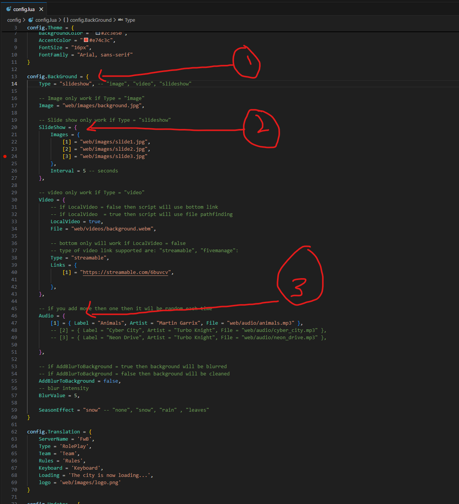The height and width of the screenshot is (504, 459).
Task: Place cursor on AddBlurToBackground false value
Action: [111, 381]
